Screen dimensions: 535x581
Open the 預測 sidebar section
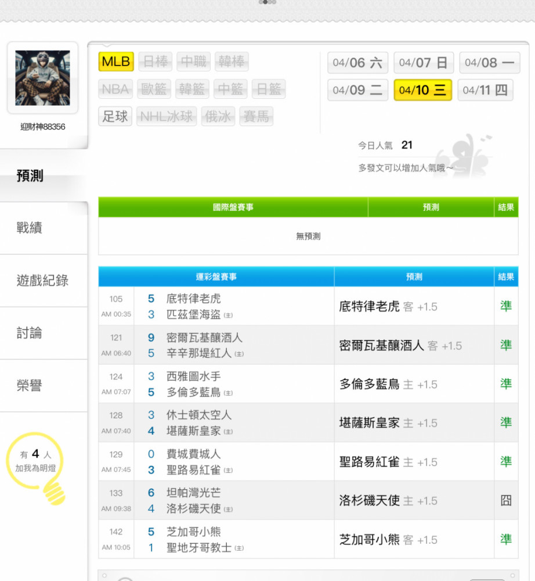tap(44, 175)
